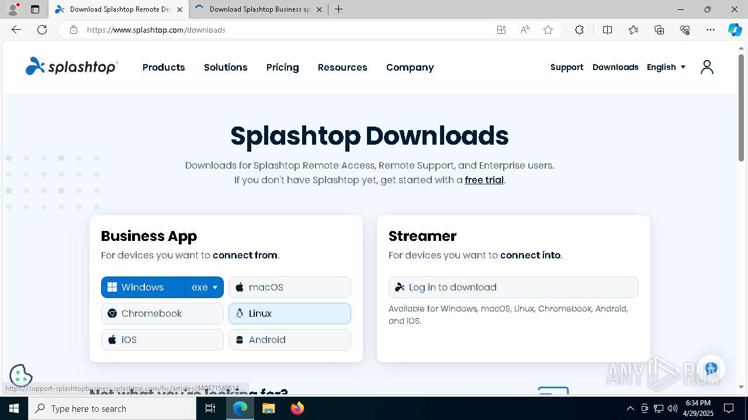Open the Downloads link in header
The width and height of the screenshot is (748, 420).
pos(615,67)
